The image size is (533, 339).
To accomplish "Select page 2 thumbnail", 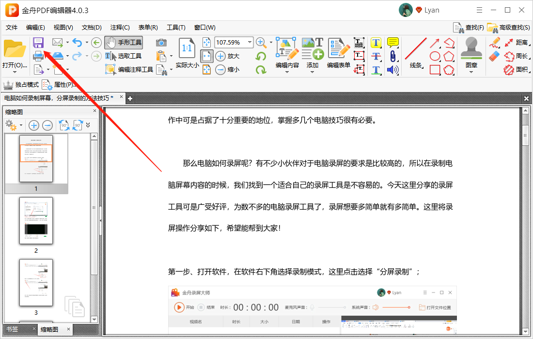I will point(36,221).
